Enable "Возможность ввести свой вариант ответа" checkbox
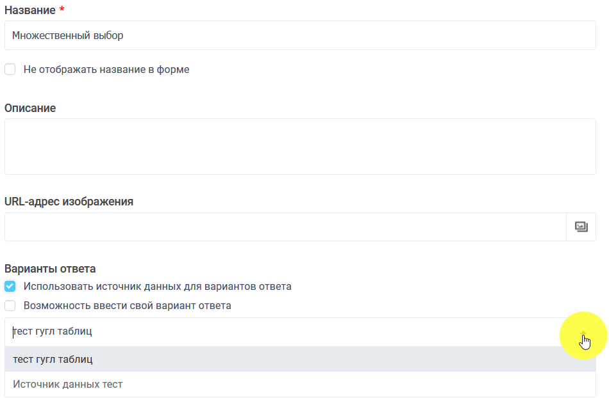 10,306
